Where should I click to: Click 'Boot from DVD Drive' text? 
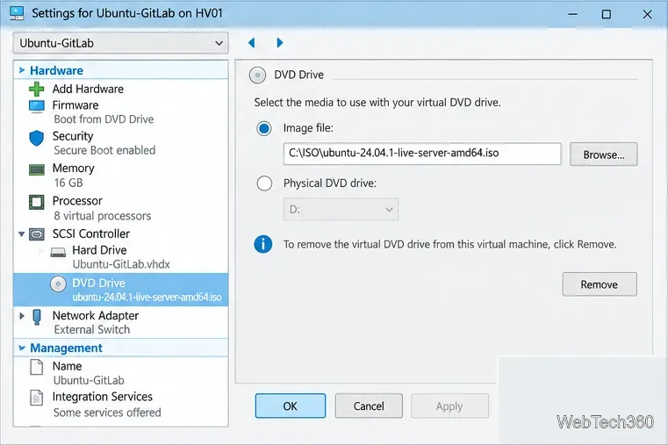[x=104, y=119]
